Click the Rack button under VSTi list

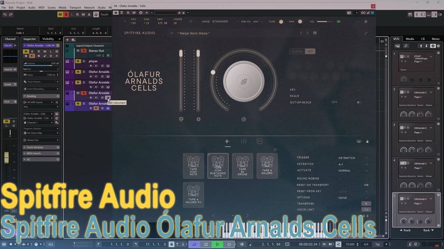428,230
